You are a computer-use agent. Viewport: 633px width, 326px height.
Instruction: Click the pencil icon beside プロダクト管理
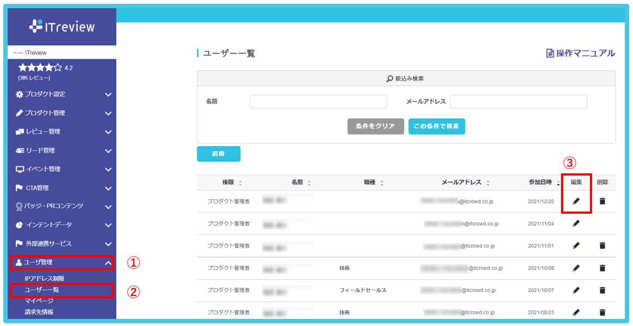pyautogui.click(x=19, y=113)
